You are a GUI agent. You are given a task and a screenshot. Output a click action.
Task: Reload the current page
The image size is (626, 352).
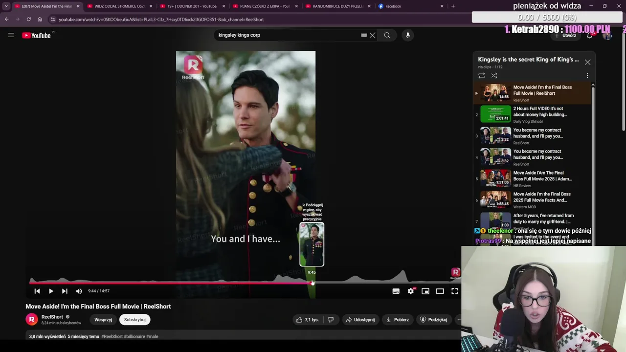click(x=28, y=20)
